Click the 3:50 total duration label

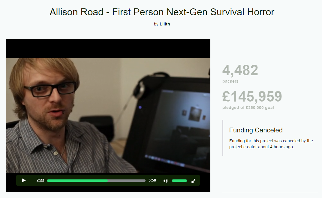tap(152, 180)
